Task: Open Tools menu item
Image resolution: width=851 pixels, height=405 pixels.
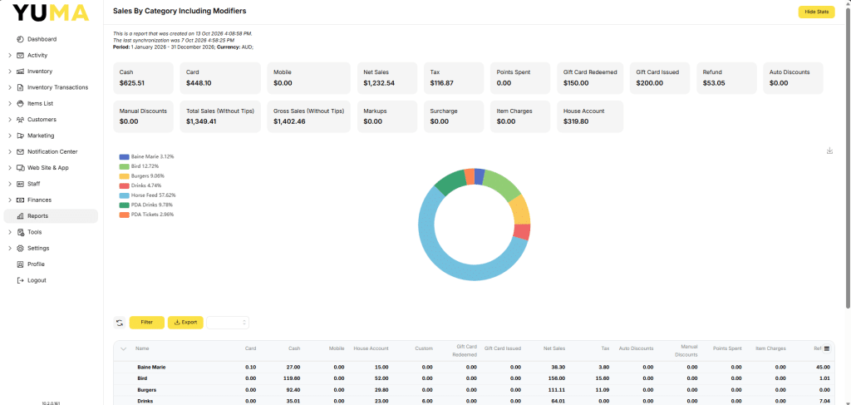Action: pos(51,232)
